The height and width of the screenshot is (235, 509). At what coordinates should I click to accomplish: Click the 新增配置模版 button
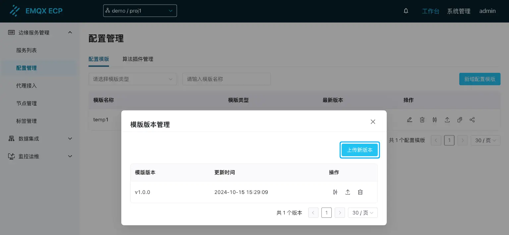click(x=480, y=79)
